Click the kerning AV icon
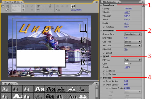 click(38, 10)
